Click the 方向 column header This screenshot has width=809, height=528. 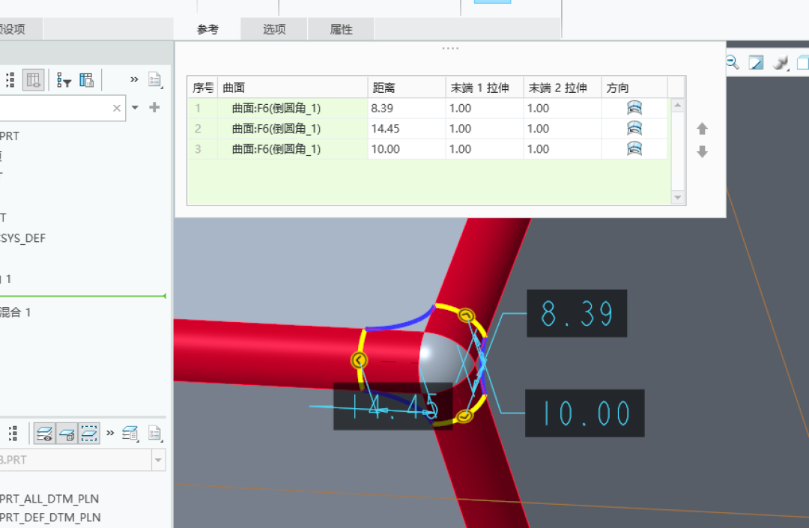tap(634, 88)
